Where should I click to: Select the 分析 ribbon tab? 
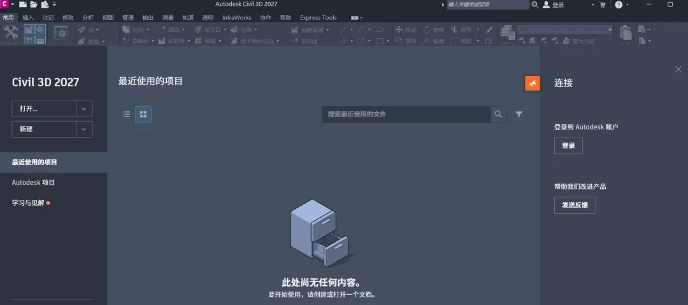point(88,18)
